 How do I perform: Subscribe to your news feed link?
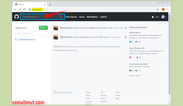point(66,50)
